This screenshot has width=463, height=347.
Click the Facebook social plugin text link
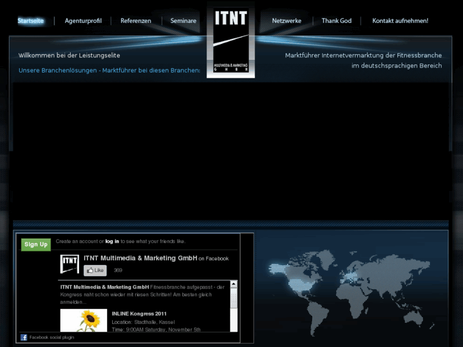[52, 337]
